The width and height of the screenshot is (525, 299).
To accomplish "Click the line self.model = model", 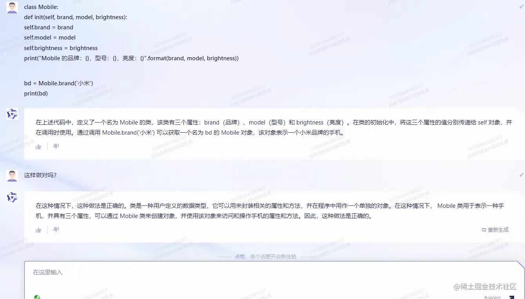I will [50, 38].
